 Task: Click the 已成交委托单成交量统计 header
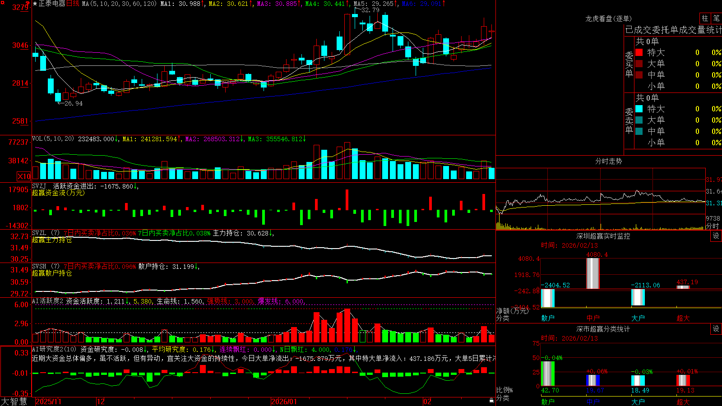[x=673, y=30]
